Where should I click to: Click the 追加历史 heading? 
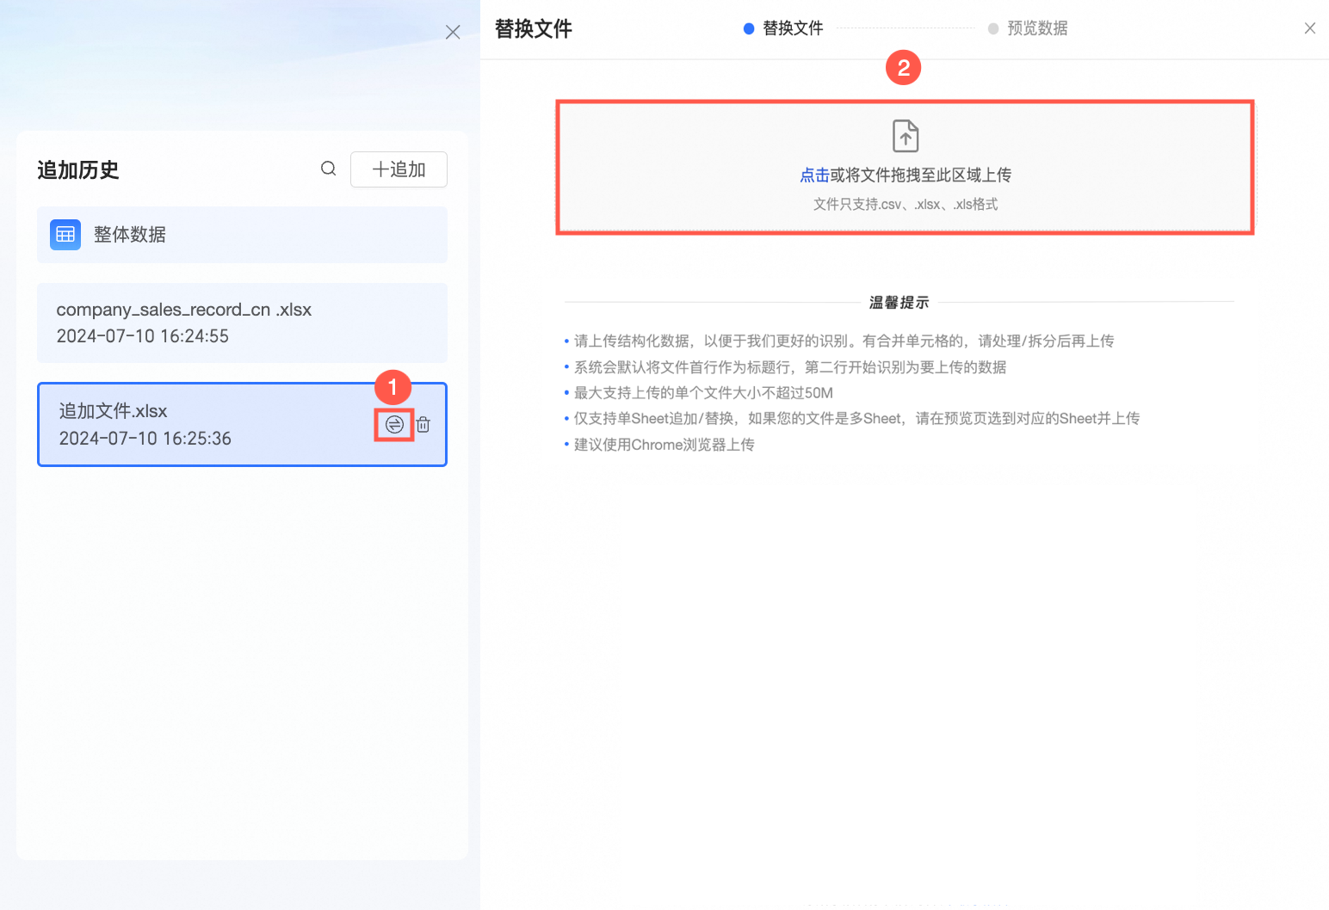[78, 170]
